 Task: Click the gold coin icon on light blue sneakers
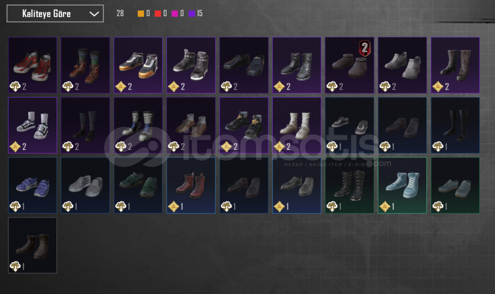point(385,207)
